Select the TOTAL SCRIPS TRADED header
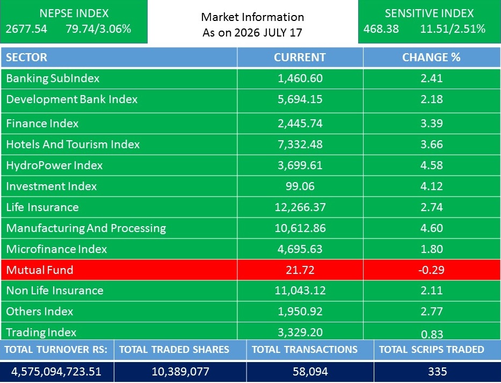This screenshot has height=383, width=501. tap(432, 350)
